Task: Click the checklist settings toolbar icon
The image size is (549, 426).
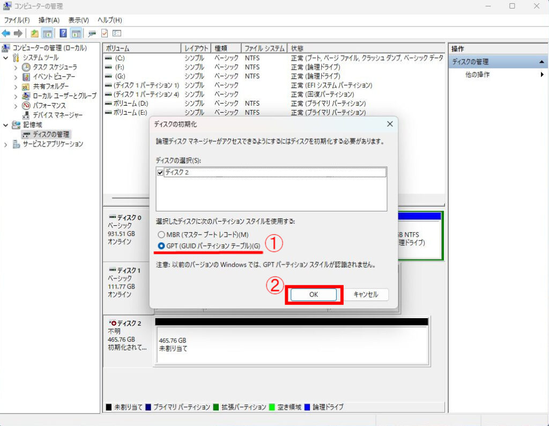Action: pos(117,33)
